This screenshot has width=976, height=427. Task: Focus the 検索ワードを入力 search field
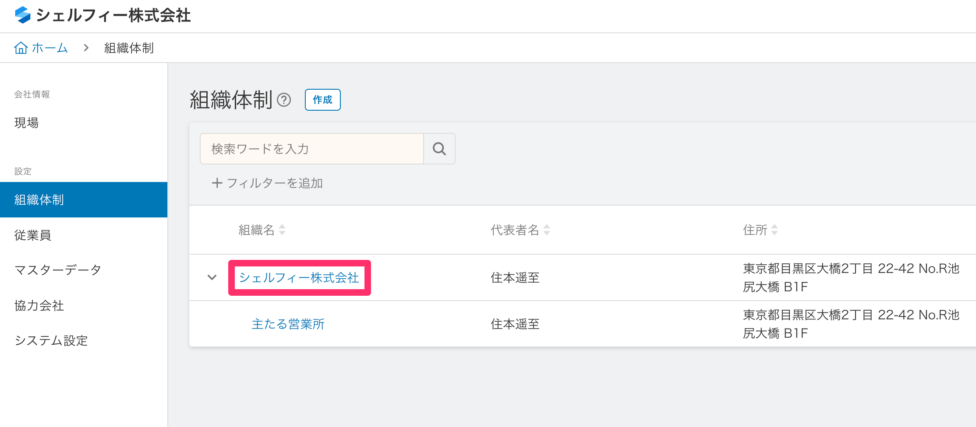[312, 149]
